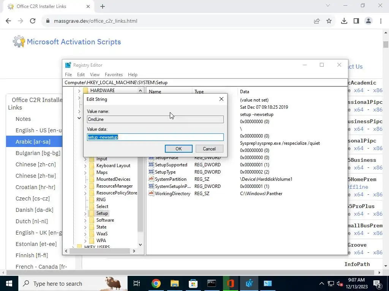Bookmark this page with the star icon
The width and height of the screenshot is (389, 291).
pos(329,21)
